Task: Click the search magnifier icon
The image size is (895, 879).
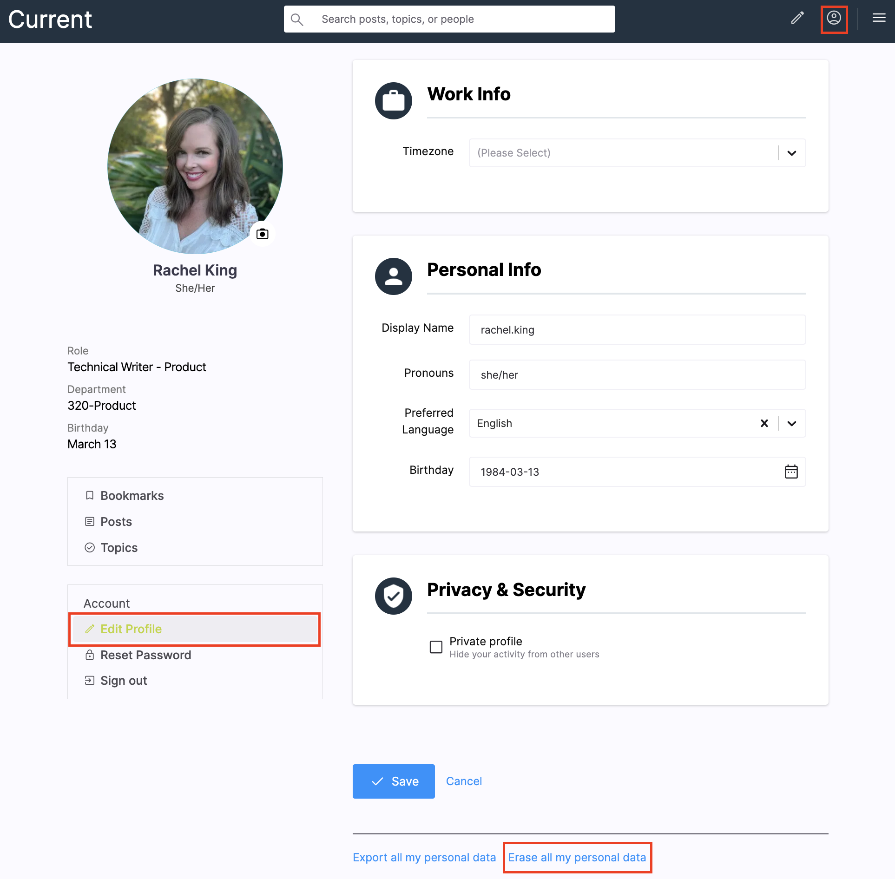Action: [297, 19]
